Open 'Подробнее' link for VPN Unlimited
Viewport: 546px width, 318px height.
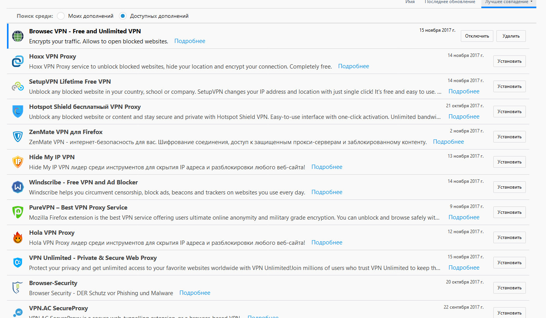(464, 268)
